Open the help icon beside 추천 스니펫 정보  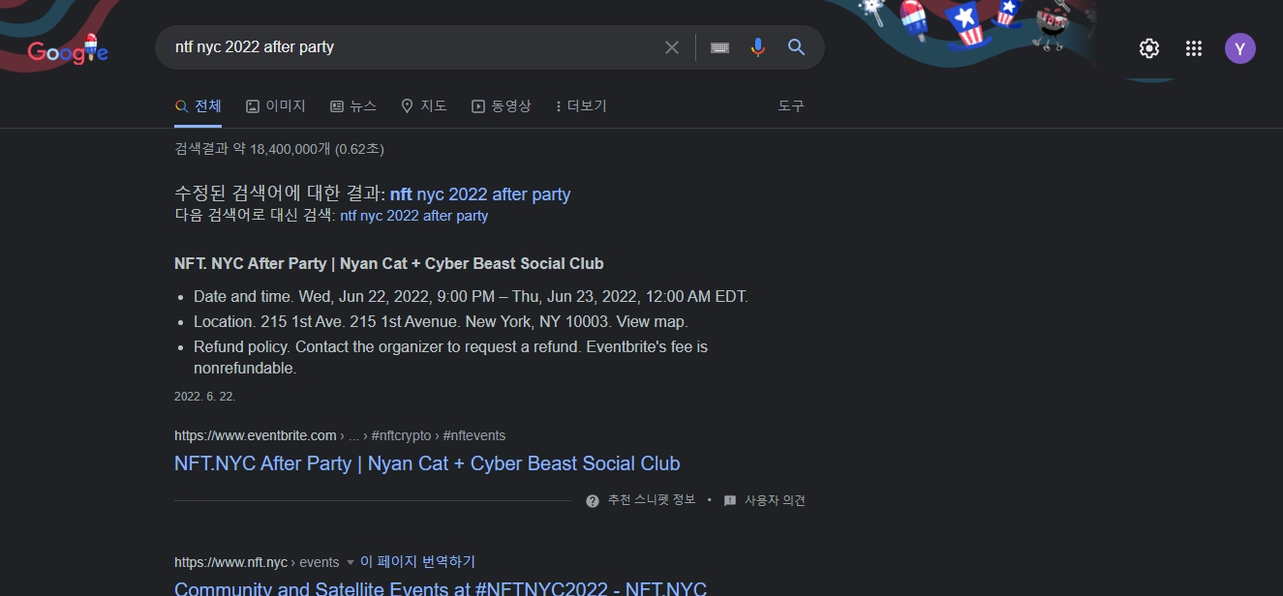point(593,500)
